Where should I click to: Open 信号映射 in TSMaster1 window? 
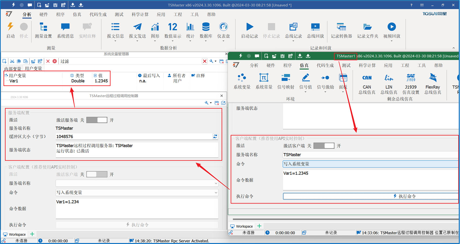286,81
